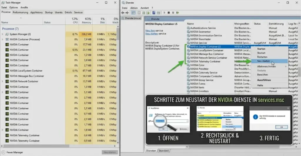Switch to the Performanung tab
301x156 pixels.
[20, 12]
